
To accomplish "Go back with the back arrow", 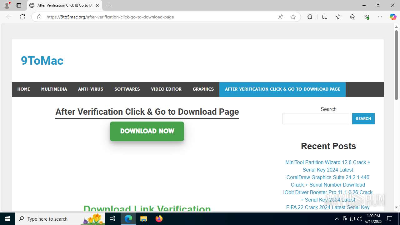I will coord(9,17).
